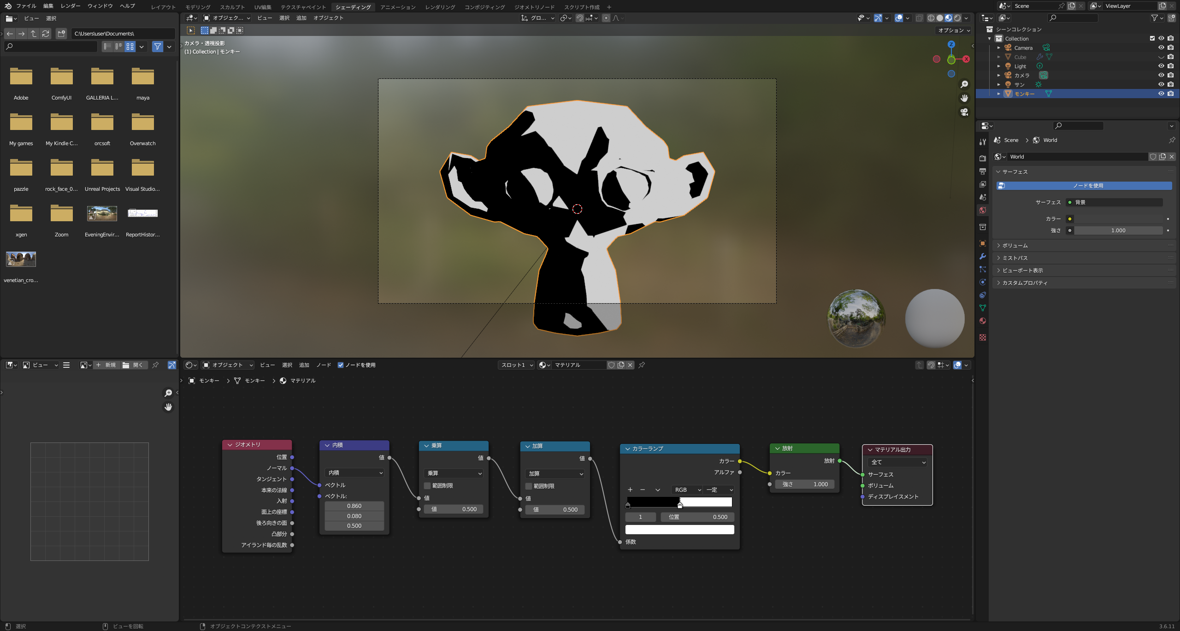Switch viewport to wireframe shading
This screenshot has width=1180, height=631.
coord(931,18)
